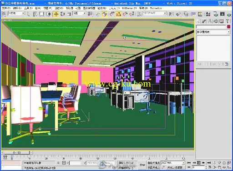Play the animation
Viewport: 233px width, 171px height.
tap(199, 163)
